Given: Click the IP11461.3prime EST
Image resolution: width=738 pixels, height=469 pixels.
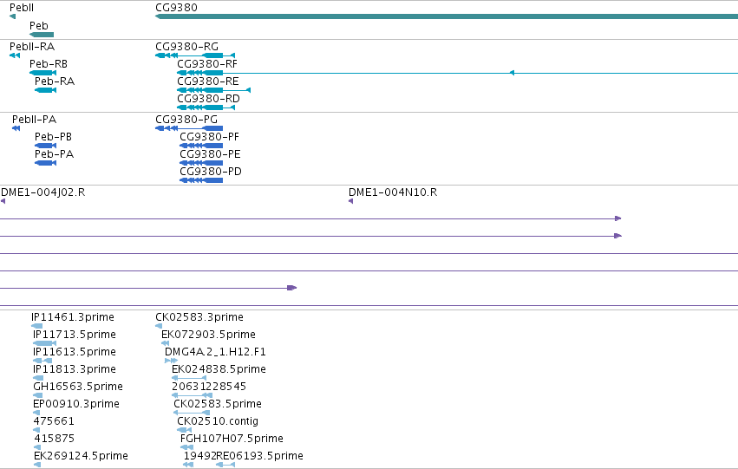Looking at the screenshot, I should 73,317.
